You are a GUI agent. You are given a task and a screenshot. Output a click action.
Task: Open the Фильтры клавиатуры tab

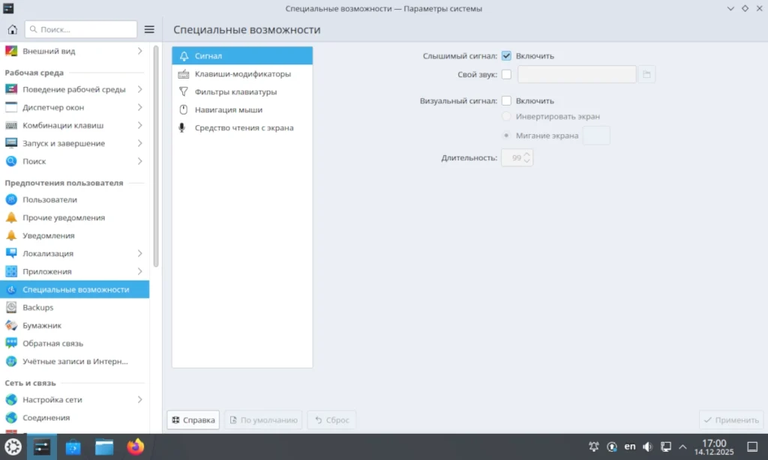coord(242,92)
